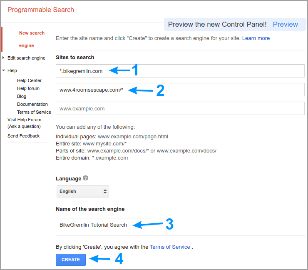
Task: Open the Language dropdown set to English
Action: tap(83, 191)
